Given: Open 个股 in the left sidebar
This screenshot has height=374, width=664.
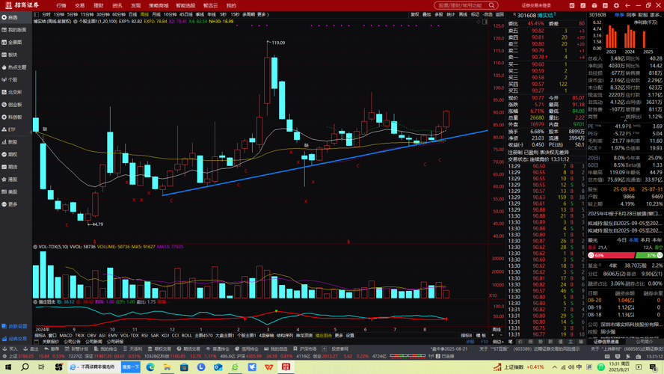Looking at the screenshot, I should [x=10, y=79].
